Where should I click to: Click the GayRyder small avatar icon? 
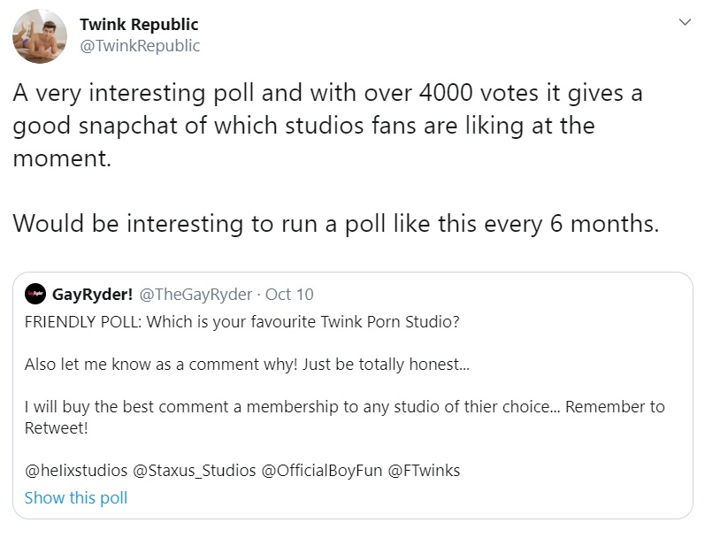35,295
